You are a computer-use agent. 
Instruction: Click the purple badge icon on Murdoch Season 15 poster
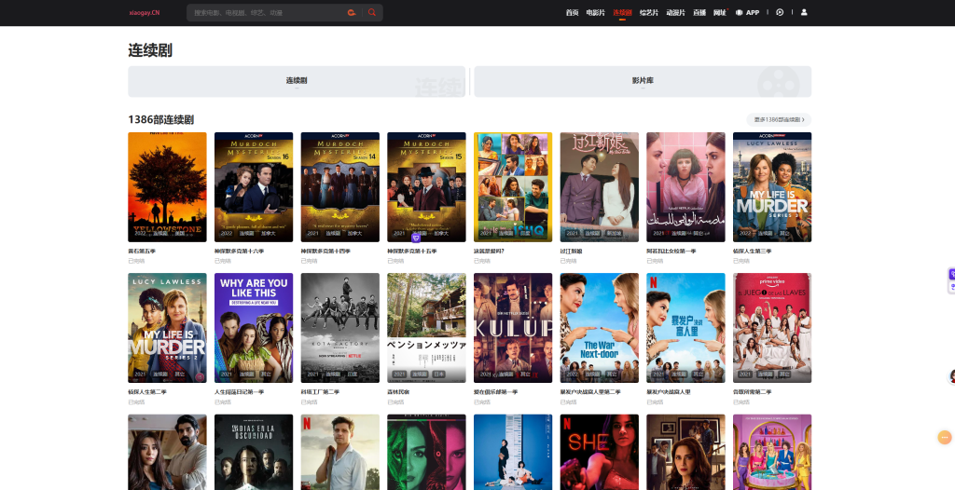(416, 238)
